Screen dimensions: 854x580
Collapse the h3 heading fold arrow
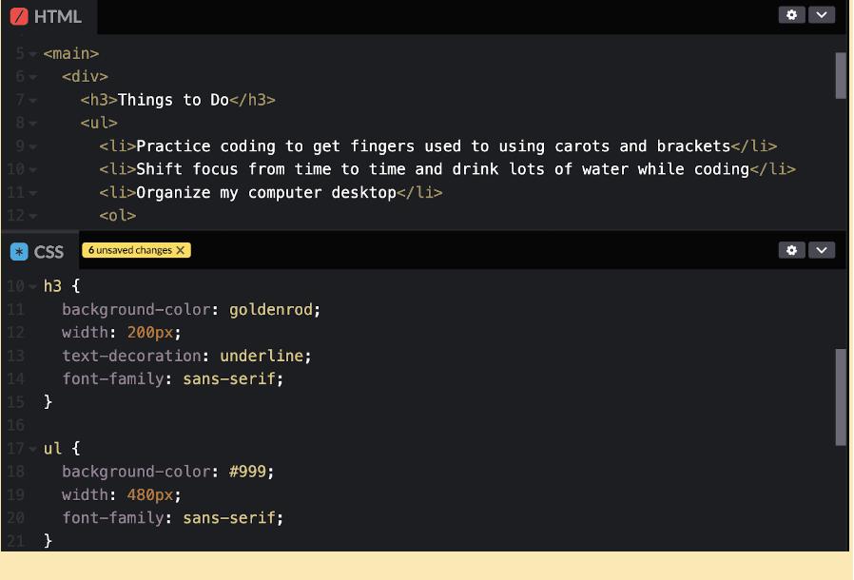31,99
